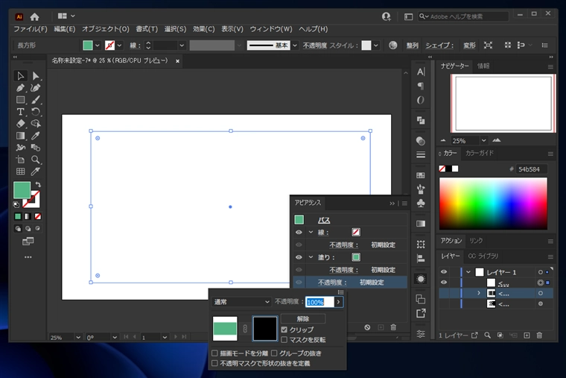Click the Recolor Artwork globe icon
The image size is (566, 378).
[x=392, y=45]
